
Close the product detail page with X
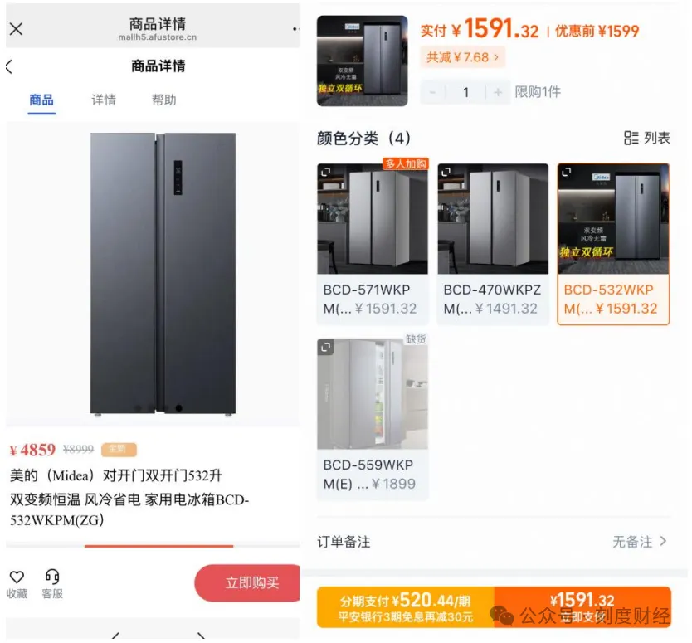tap(17, 29)
